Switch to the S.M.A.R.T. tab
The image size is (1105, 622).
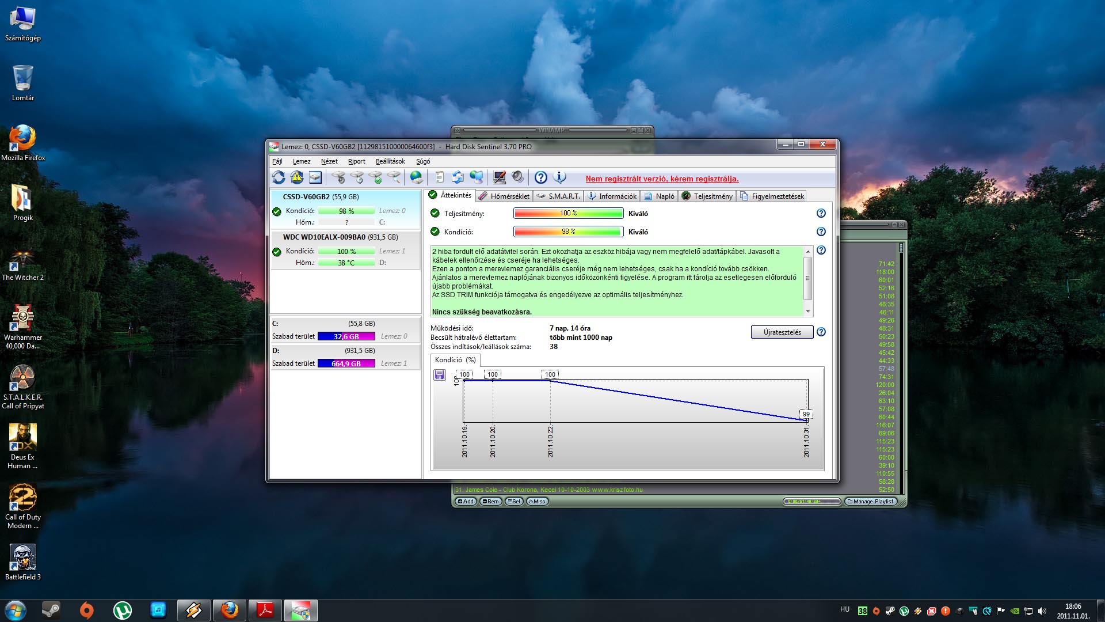click(x=558, y=196)
